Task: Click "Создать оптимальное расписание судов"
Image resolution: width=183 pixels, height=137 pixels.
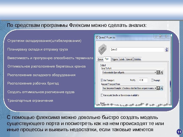Action: [x=41, y=92]
